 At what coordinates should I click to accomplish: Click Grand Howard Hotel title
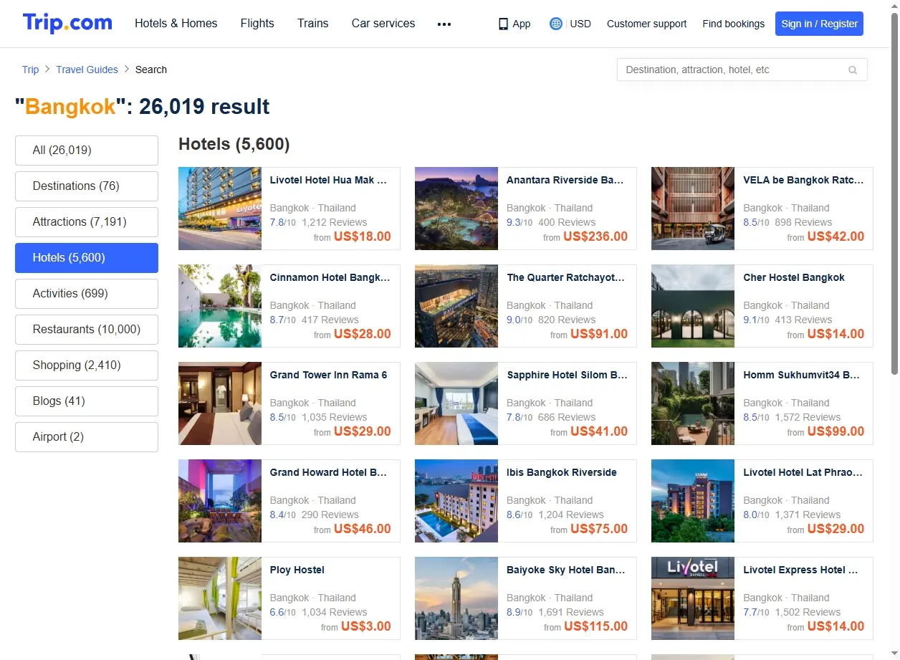click(328, 472)
